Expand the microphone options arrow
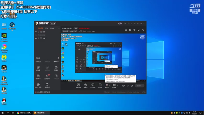The height and width of the screenshot is (115, 204). (x=110, y=85)
